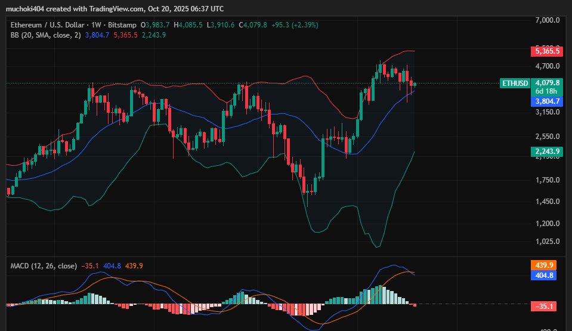Viewport: 572px width, 331px height.
Task: Click the high value H4,085.5
Action: point(188,25)
